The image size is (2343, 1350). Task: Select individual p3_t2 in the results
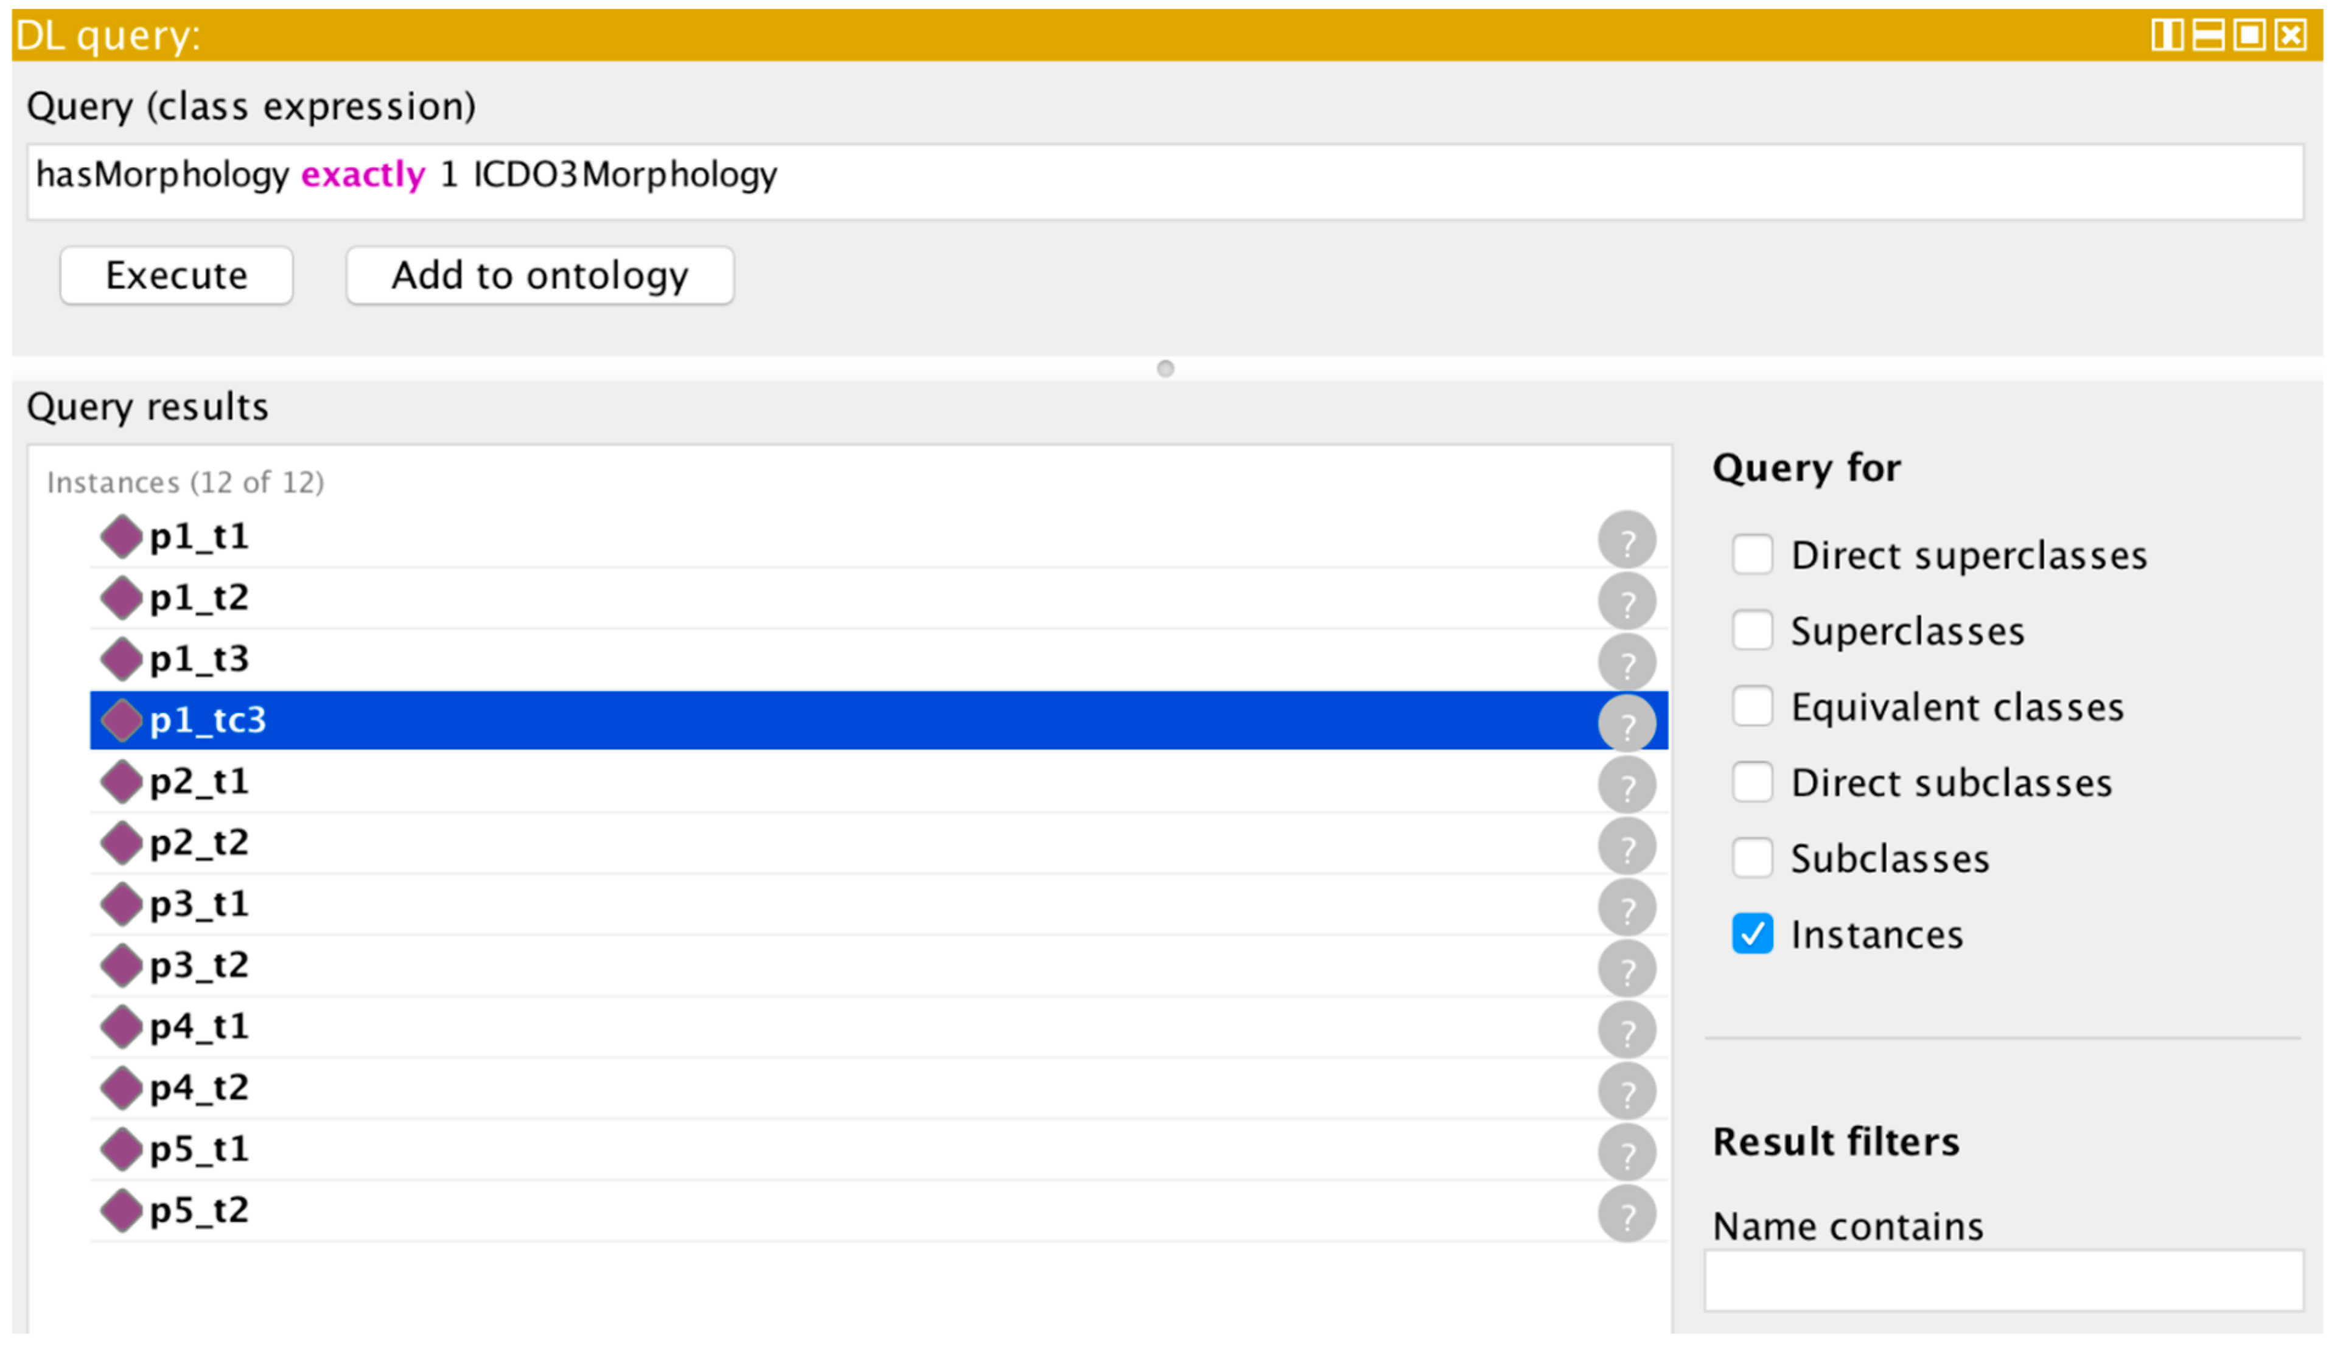pos(200,966)
